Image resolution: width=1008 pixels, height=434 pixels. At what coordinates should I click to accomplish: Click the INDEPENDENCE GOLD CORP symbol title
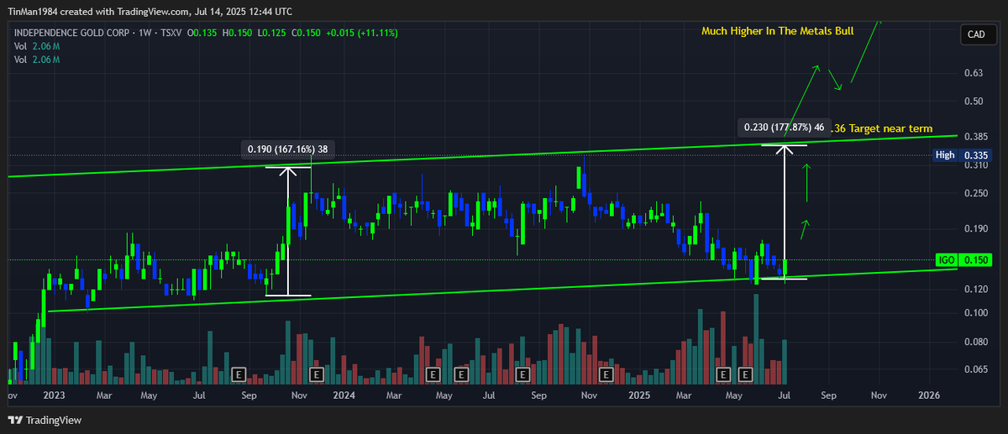point(72,33)
